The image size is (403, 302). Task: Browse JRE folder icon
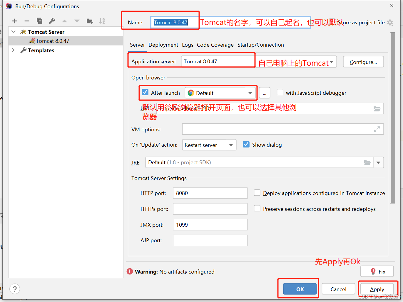(367, 162)
